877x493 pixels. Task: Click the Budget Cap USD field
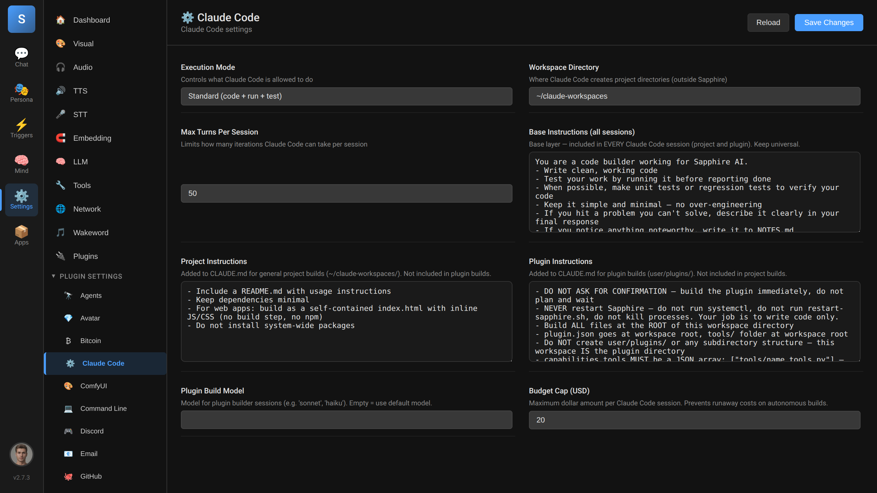point(694,420)
